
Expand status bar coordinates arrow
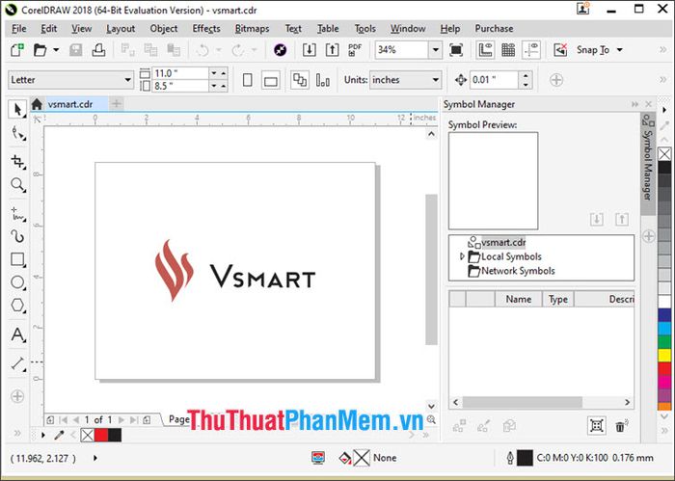click(95, 458)
